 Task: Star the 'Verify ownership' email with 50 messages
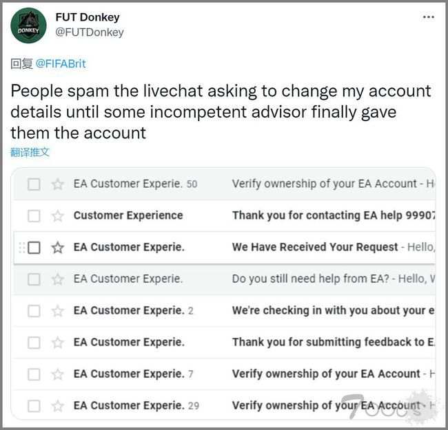(58, 184)
